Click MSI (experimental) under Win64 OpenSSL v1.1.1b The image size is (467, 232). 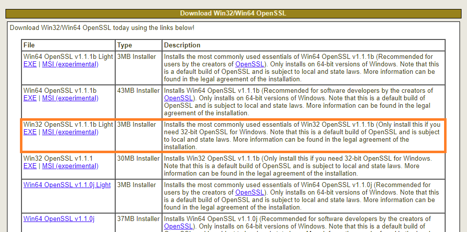70,98
